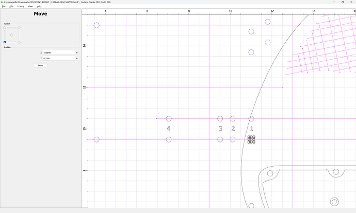Close the Carbide Create window
The width and height of the screenshot is (356, 213).
click(351, 2)
